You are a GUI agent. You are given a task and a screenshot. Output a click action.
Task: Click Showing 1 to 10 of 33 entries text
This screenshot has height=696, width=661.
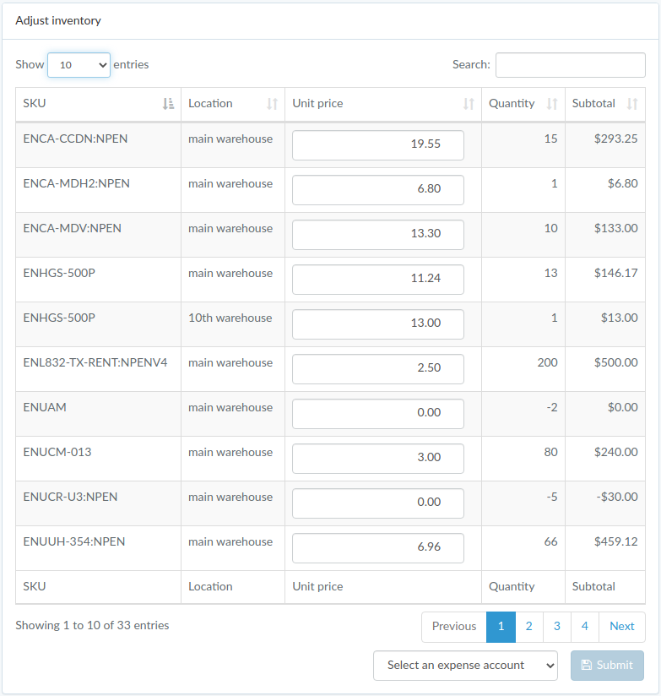92,625
